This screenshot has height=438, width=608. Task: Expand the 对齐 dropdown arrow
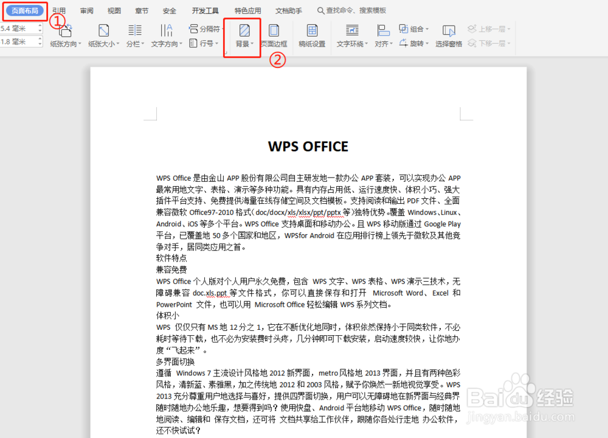[391, 44]
